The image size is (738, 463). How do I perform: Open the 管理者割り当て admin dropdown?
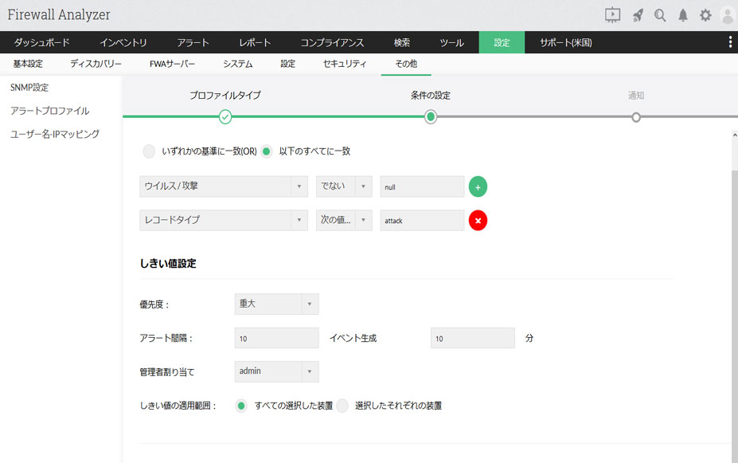pos(276,371)
